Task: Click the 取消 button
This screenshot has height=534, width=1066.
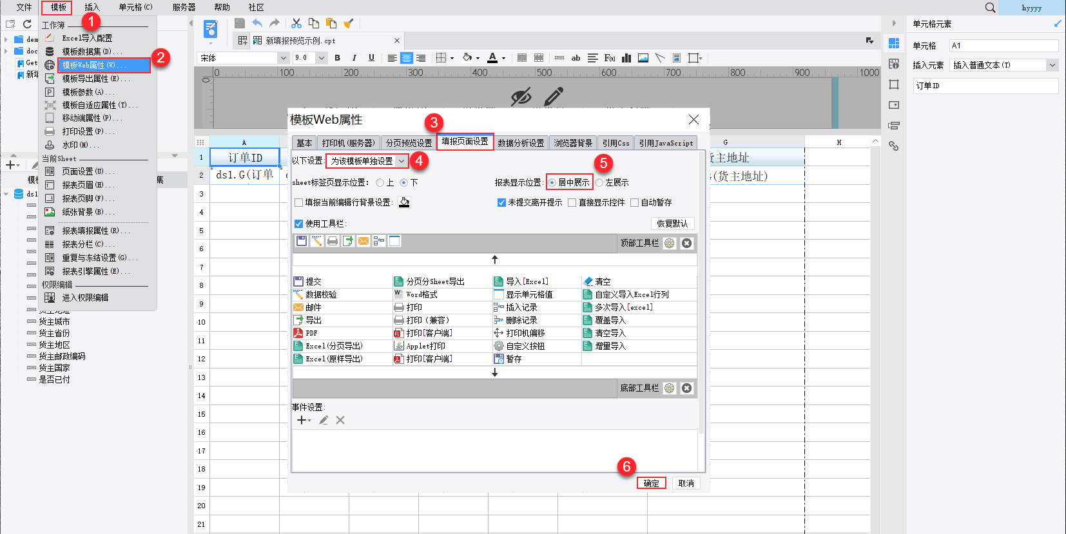Action: coord(686,483)
